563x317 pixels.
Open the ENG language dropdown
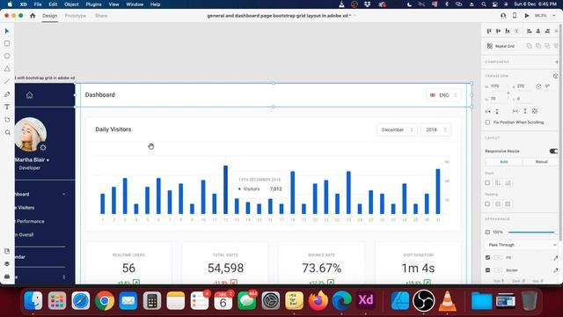point(443,95)
